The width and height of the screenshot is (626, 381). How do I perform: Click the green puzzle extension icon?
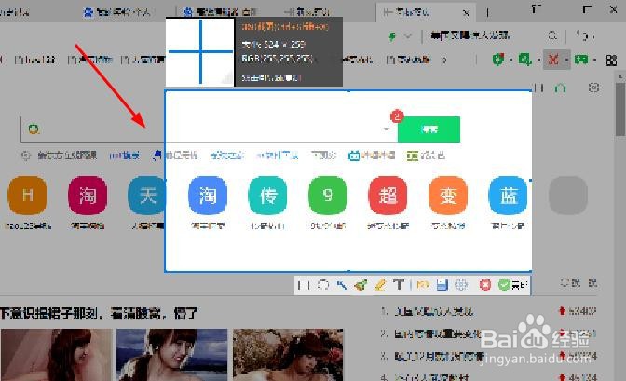point(524,60)
